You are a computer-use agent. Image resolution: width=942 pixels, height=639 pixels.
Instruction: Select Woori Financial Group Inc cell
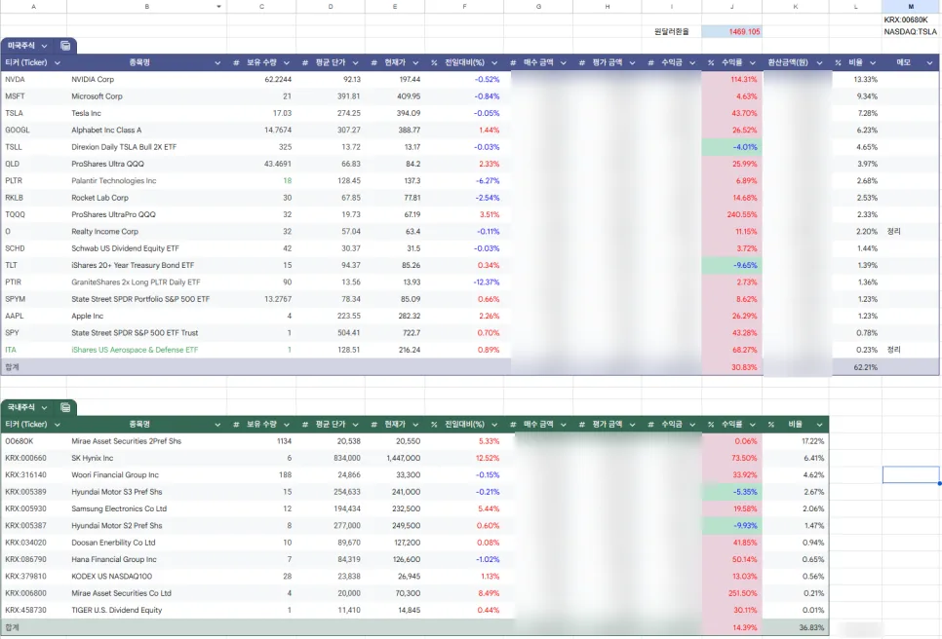point(146,474)
